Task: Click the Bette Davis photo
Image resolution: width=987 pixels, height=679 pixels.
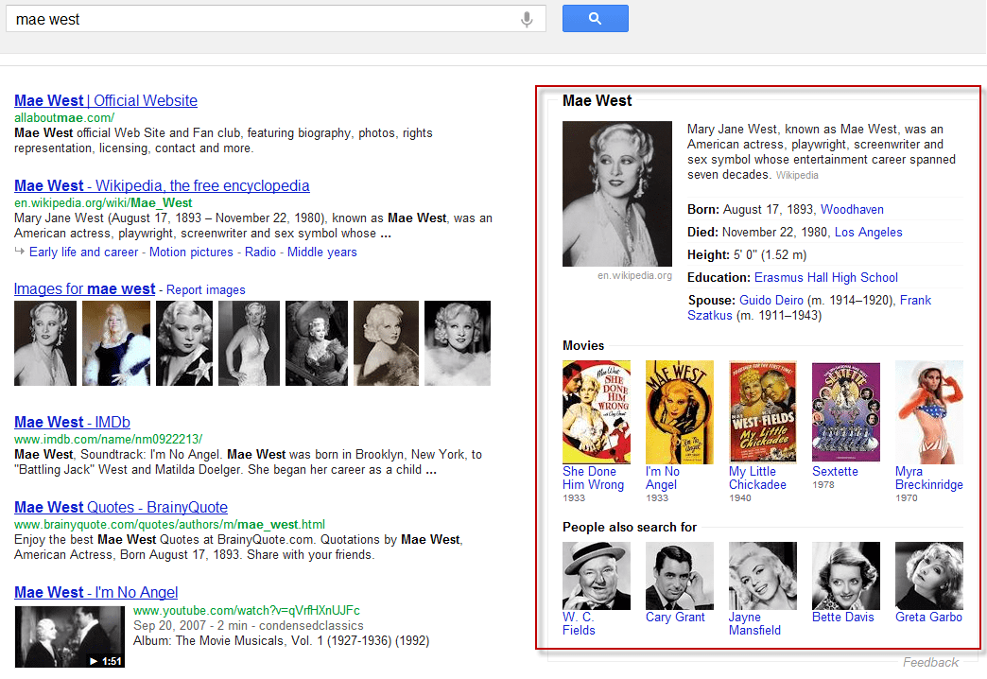Action: point(846,576)
